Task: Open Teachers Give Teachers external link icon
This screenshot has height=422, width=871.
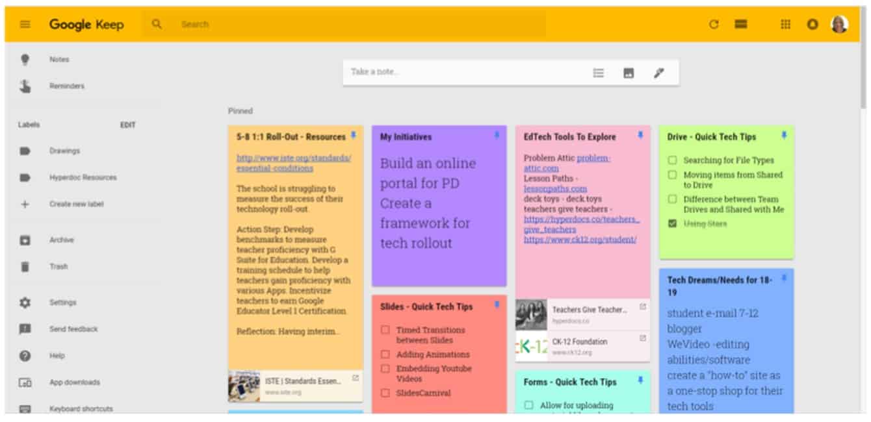Action: point(643,306)
